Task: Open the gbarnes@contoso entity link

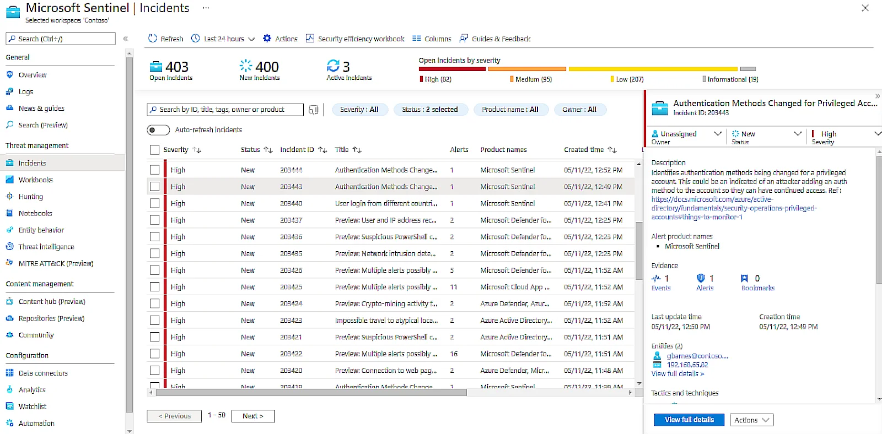Action: click(x=697, y=356)
